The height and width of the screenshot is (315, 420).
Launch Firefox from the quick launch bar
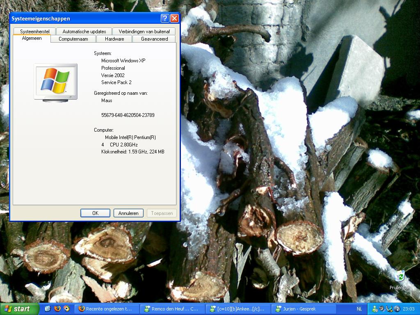click(x=57, y=309)
